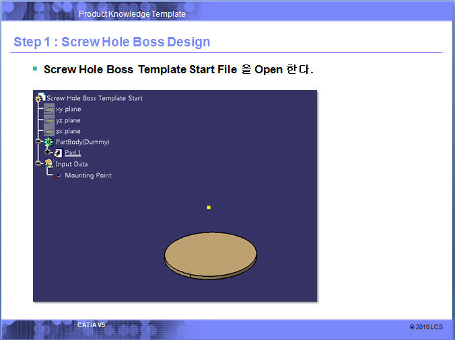Select the xy plane icon
The height and width of the screenshot is (340, 455).
tap(49, 109)
